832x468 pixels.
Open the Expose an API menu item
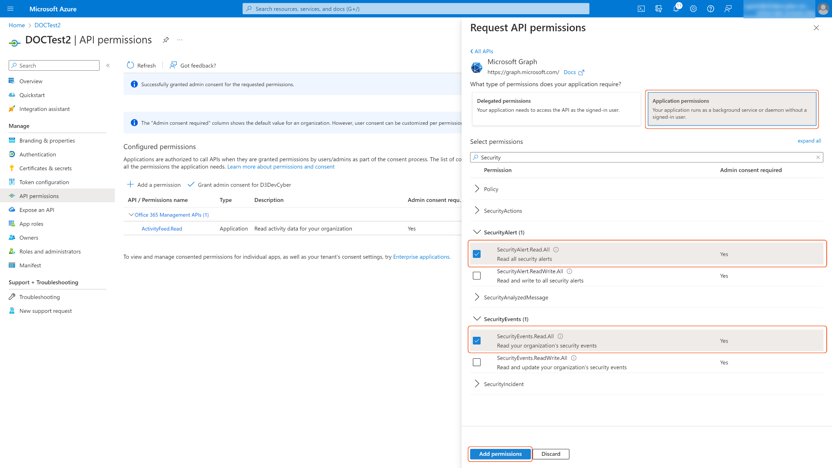[37, 210]
